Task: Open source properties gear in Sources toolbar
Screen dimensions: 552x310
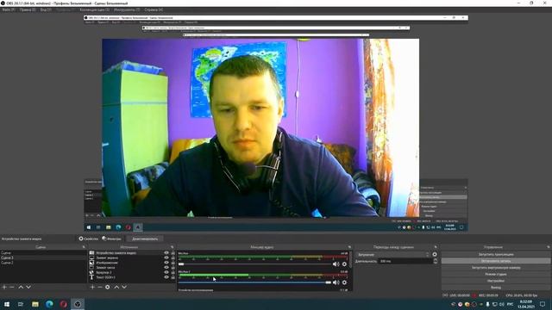Action: pyautogui.click(x=107, y=287)
